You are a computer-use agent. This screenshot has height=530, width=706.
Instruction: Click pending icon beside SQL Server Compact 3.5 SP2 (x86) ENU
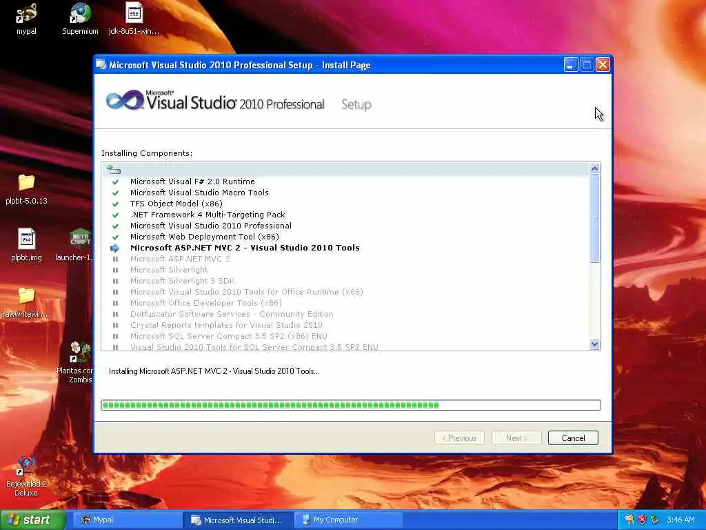pyautogui.click(x=115, y=336)
